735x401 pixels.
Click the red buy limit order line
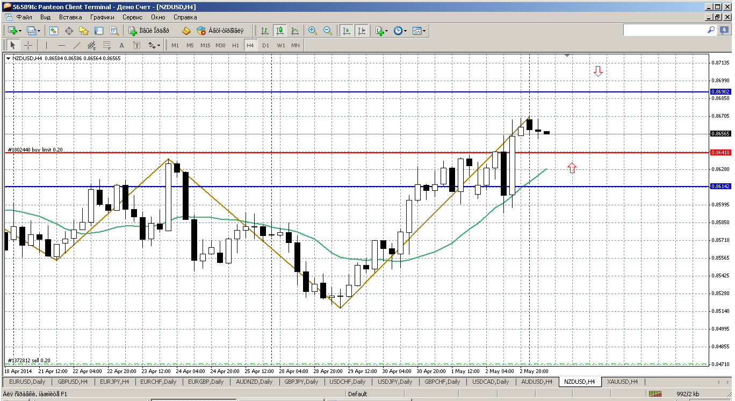pyautogui.click(x=357, y=153)
